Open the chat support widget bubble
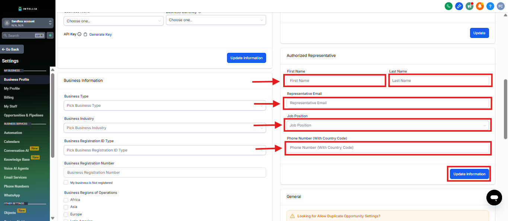 (494, 197)
